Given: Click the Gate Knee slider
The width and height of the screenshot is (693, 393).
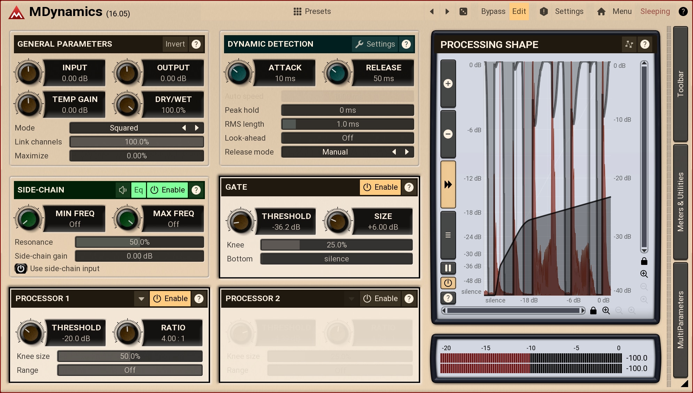Looking at the screenshot, I should [336, 245].
